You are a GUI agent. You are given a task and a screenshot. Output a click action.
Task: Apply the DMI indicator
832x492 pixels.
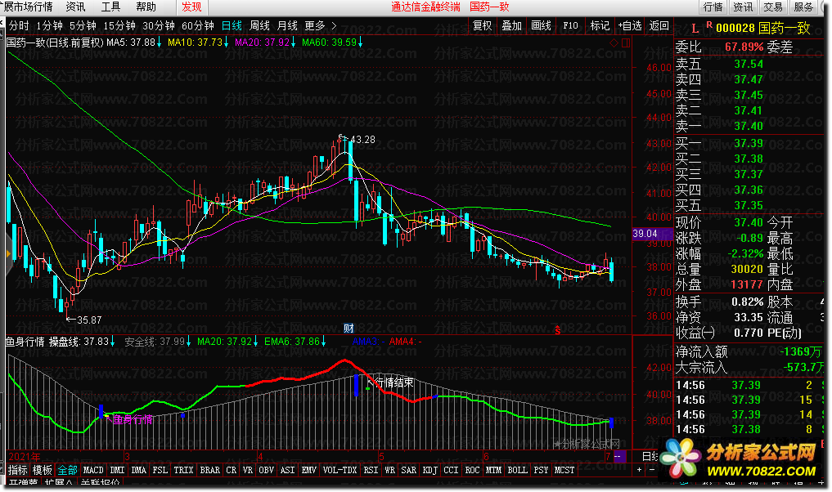pyautogui.click(x=117, y=470)
